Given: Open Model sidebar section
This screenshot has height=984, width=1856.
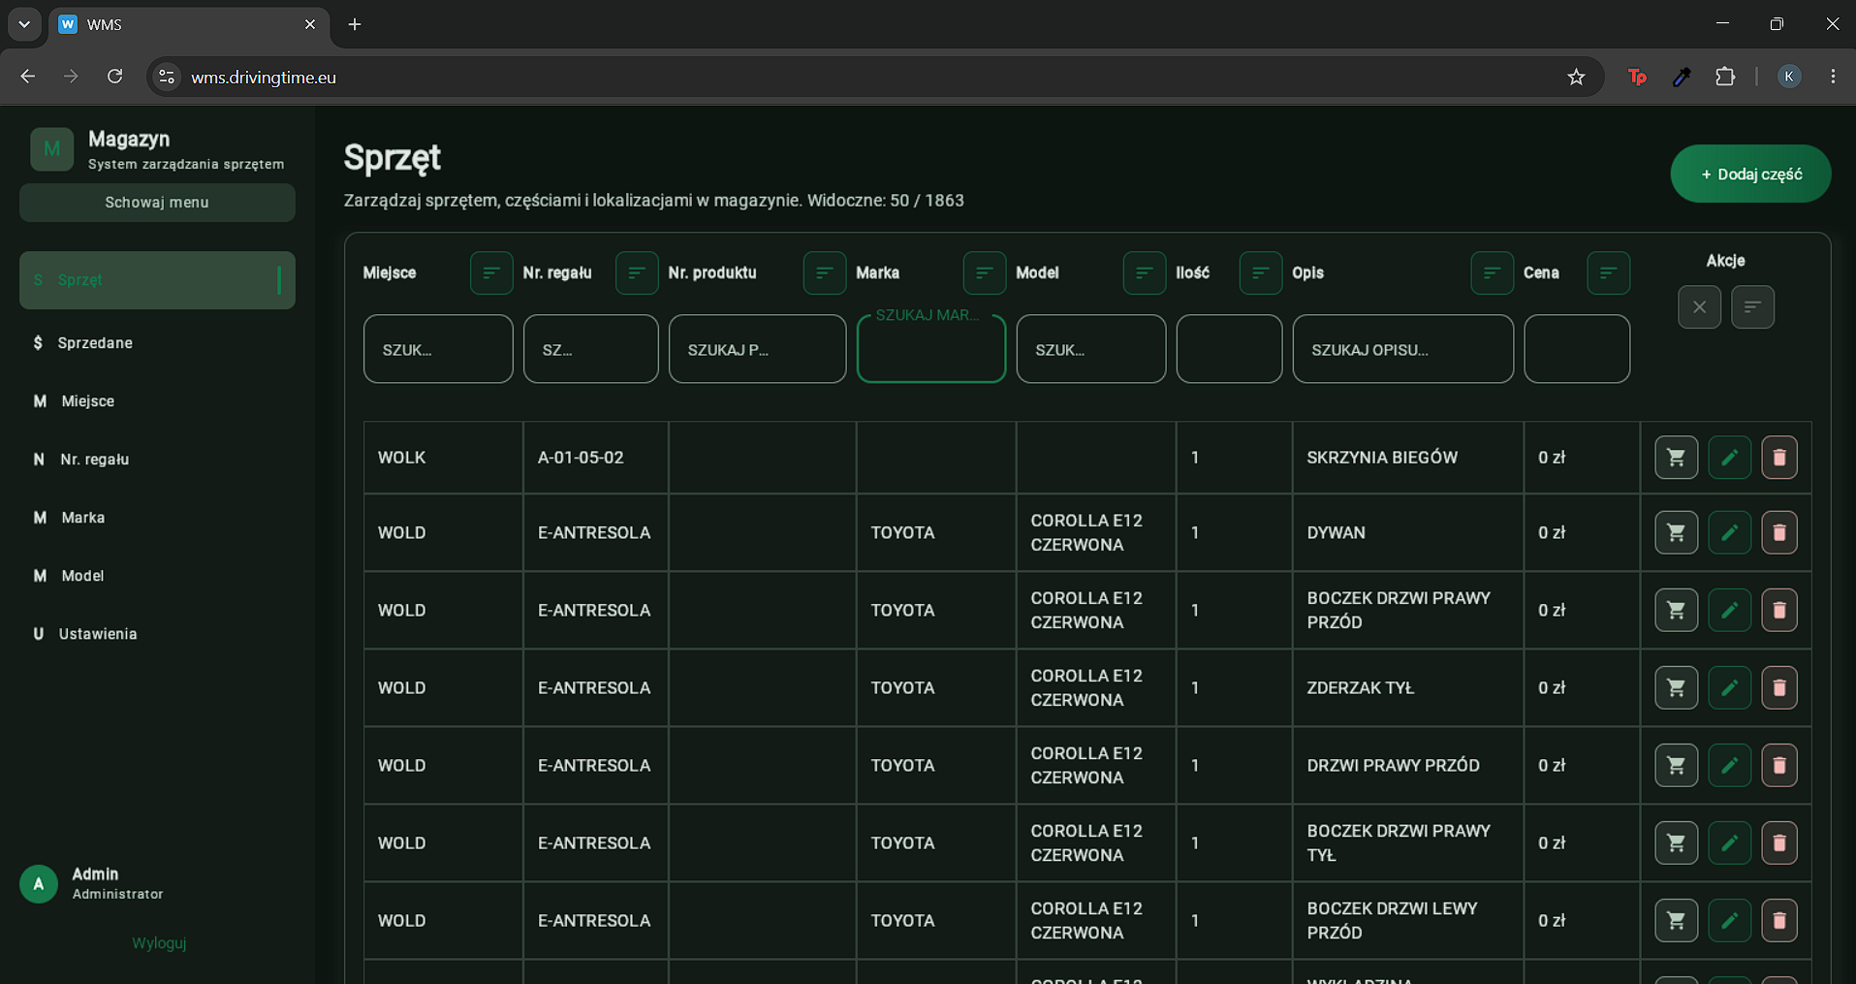Looking at the screenshot, I should click(157, 576).
